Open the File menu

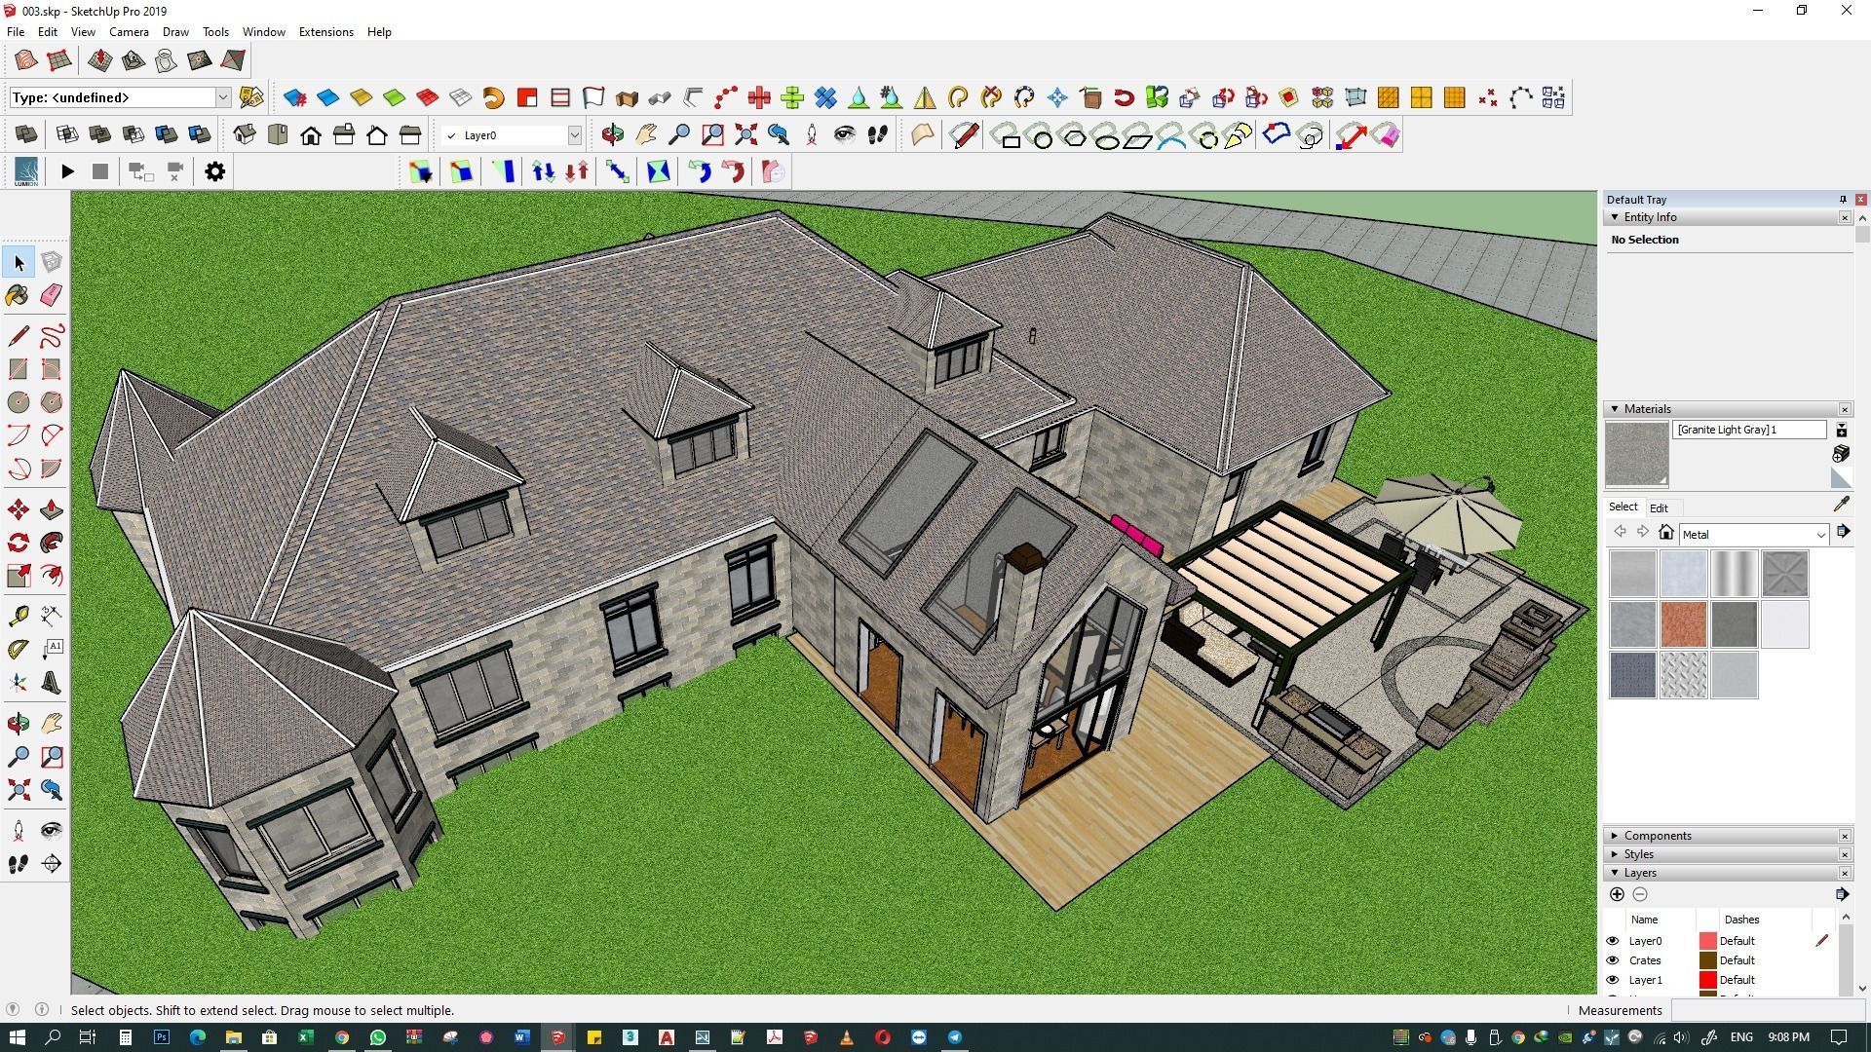coord(16,31)
